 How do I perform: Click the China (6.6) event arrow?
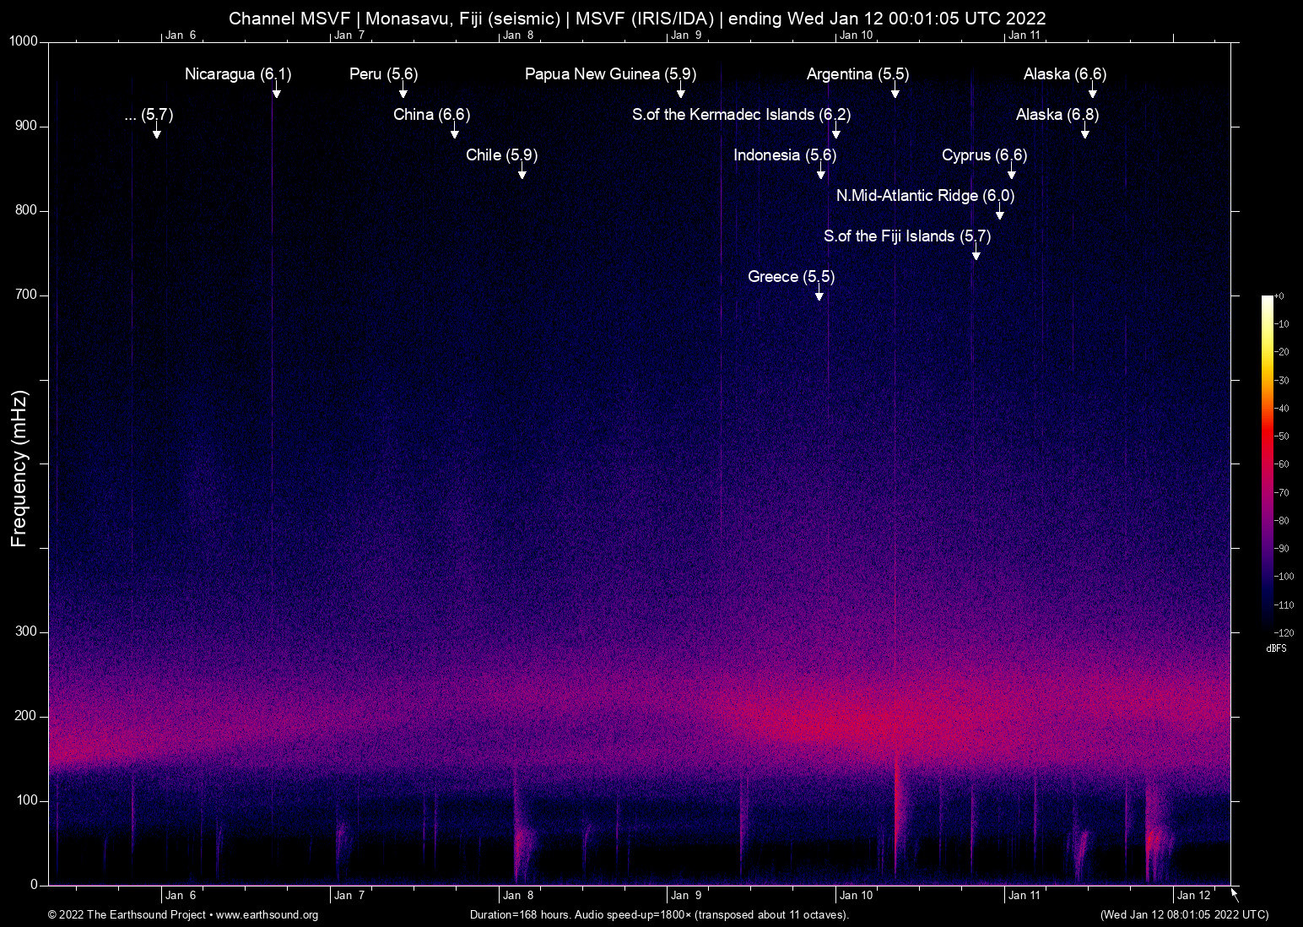pos(431,115)
